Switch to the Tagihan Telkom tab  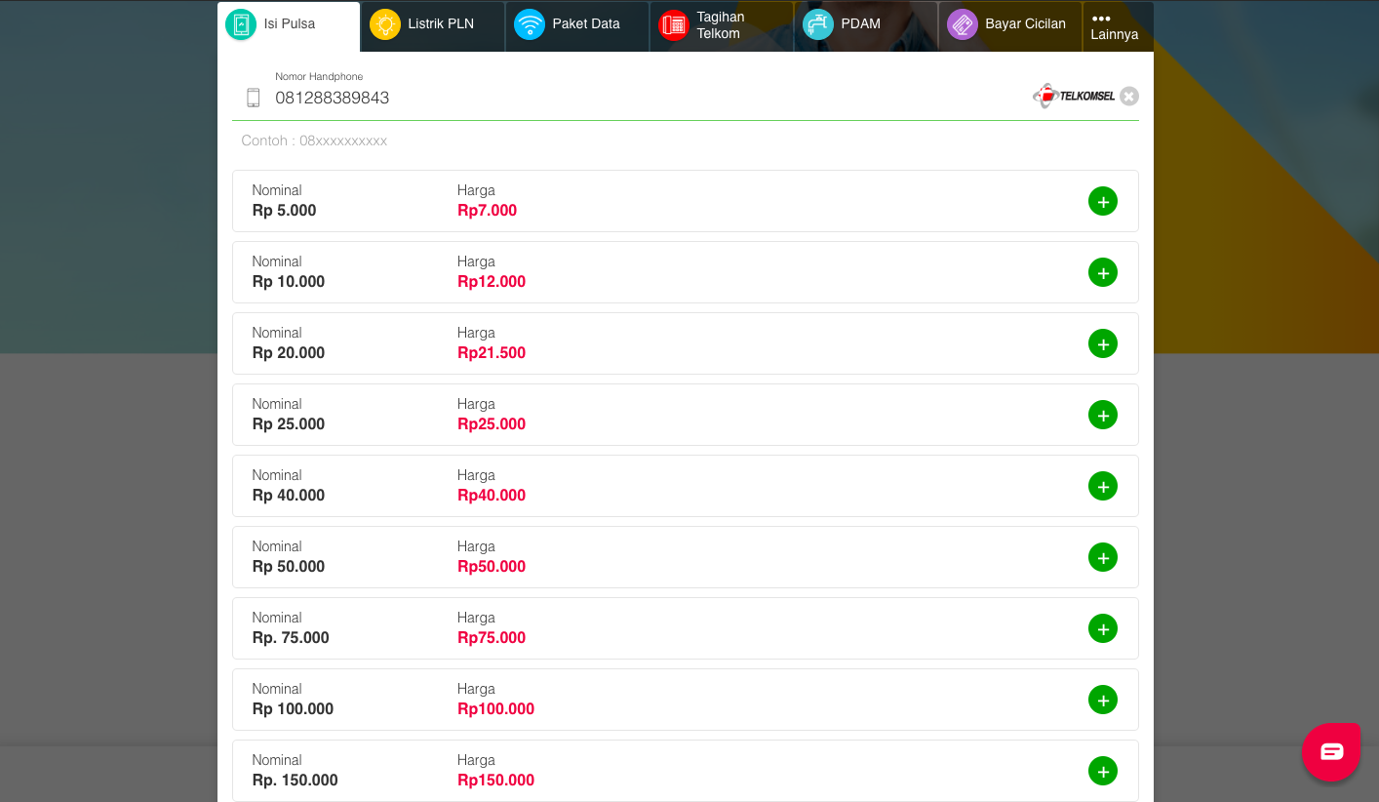[x=722, y=26]
